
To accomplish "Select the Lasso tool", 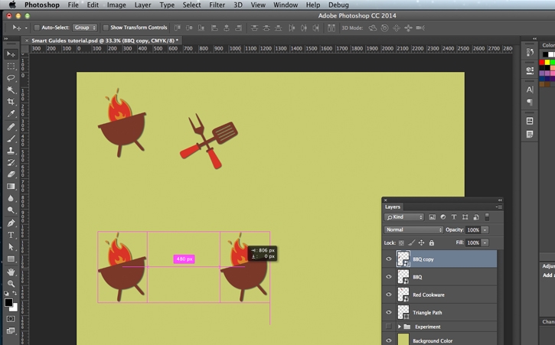I will click(11, 78).
